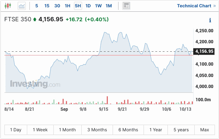Click the 4,050.00 axis label
219x139 pixels.
[204, 76]
